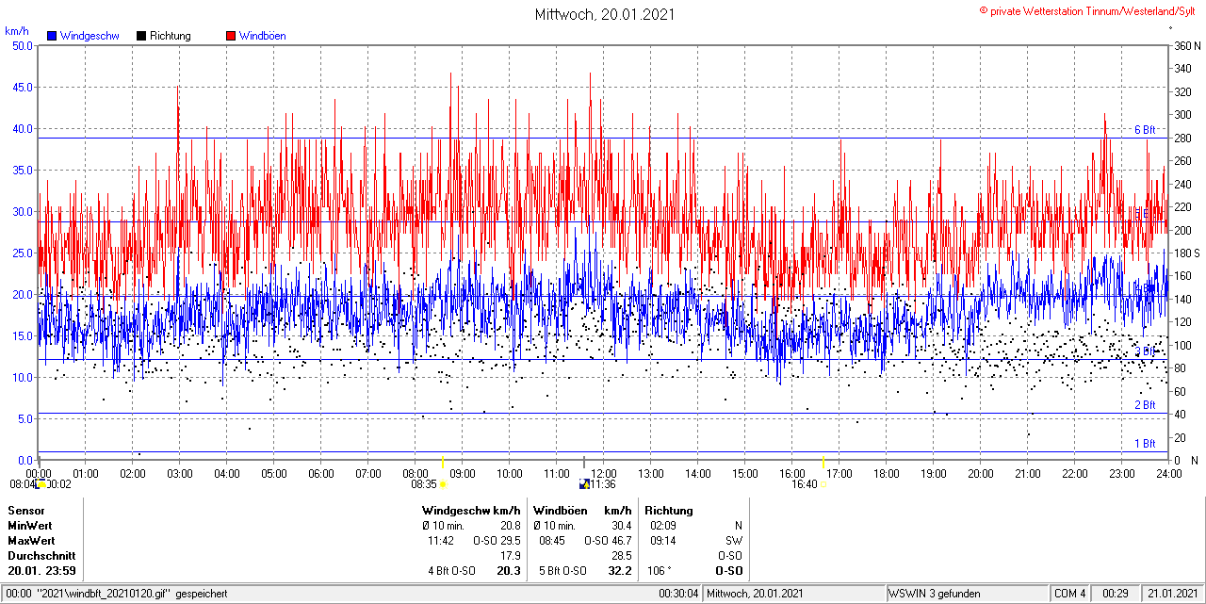Click the current wind speed 20.3
Image resolution: width=1206 pixels, height=604 pixels.
coord(509,571)
